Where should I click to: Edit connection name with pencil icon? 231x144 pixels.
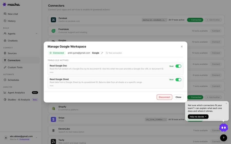click(x=102, y=53)
